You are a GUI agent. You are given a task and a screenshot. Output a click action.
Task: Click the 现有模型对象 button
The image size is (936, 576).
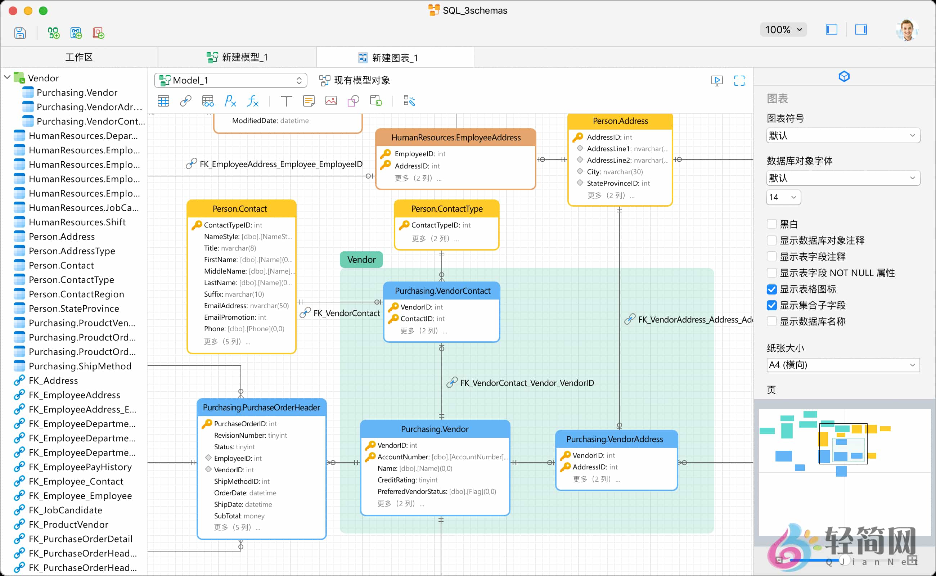point(354,80)
